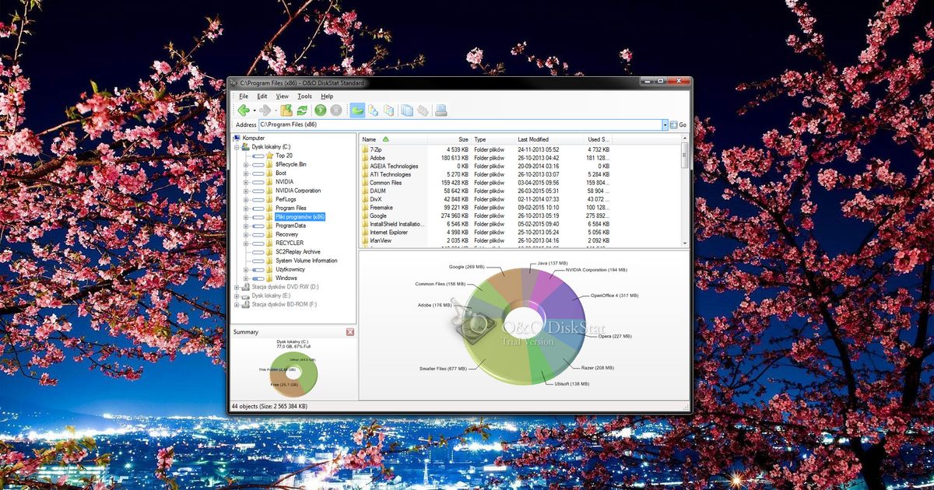Toggle the highlighted pie chart view button
The image size is (934, 490).
click(357, 110)
